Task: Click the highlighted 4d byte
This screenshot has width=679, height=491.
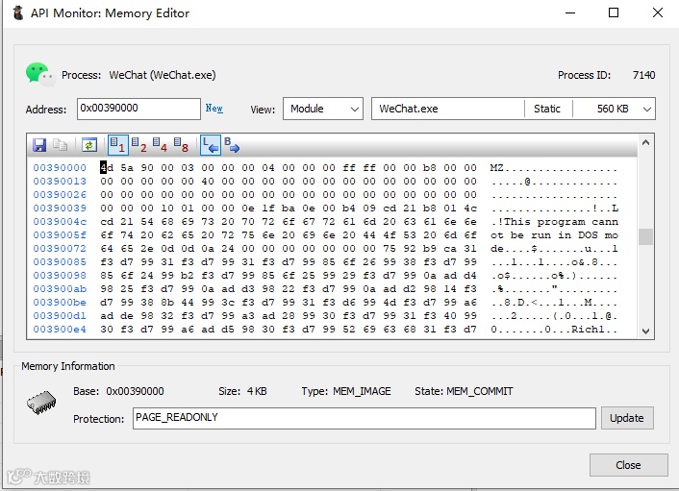Action: click(x=107, y=168)
